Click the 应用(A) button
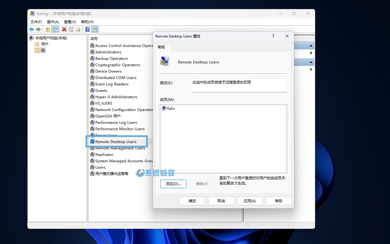This screenshot has height=244, width=390. 250,201
